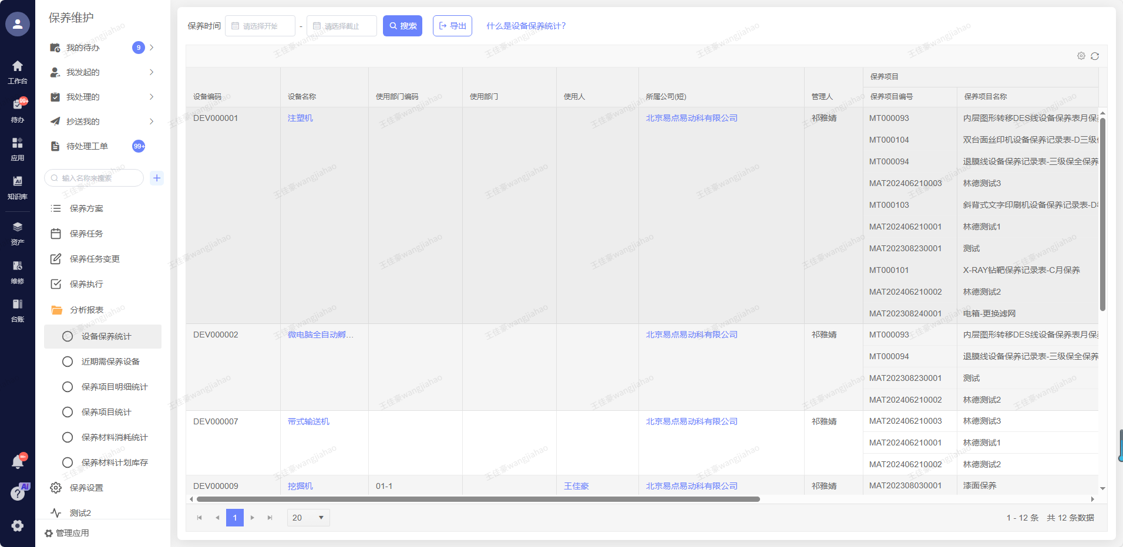Click the horizontal table scrollbar

tap(478, 499)
